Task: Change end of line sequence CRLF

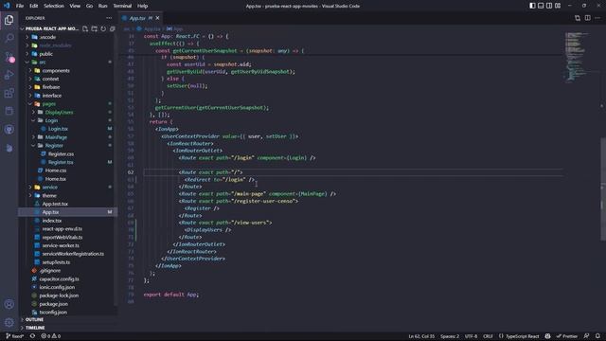Action: (x=488, y=336)
